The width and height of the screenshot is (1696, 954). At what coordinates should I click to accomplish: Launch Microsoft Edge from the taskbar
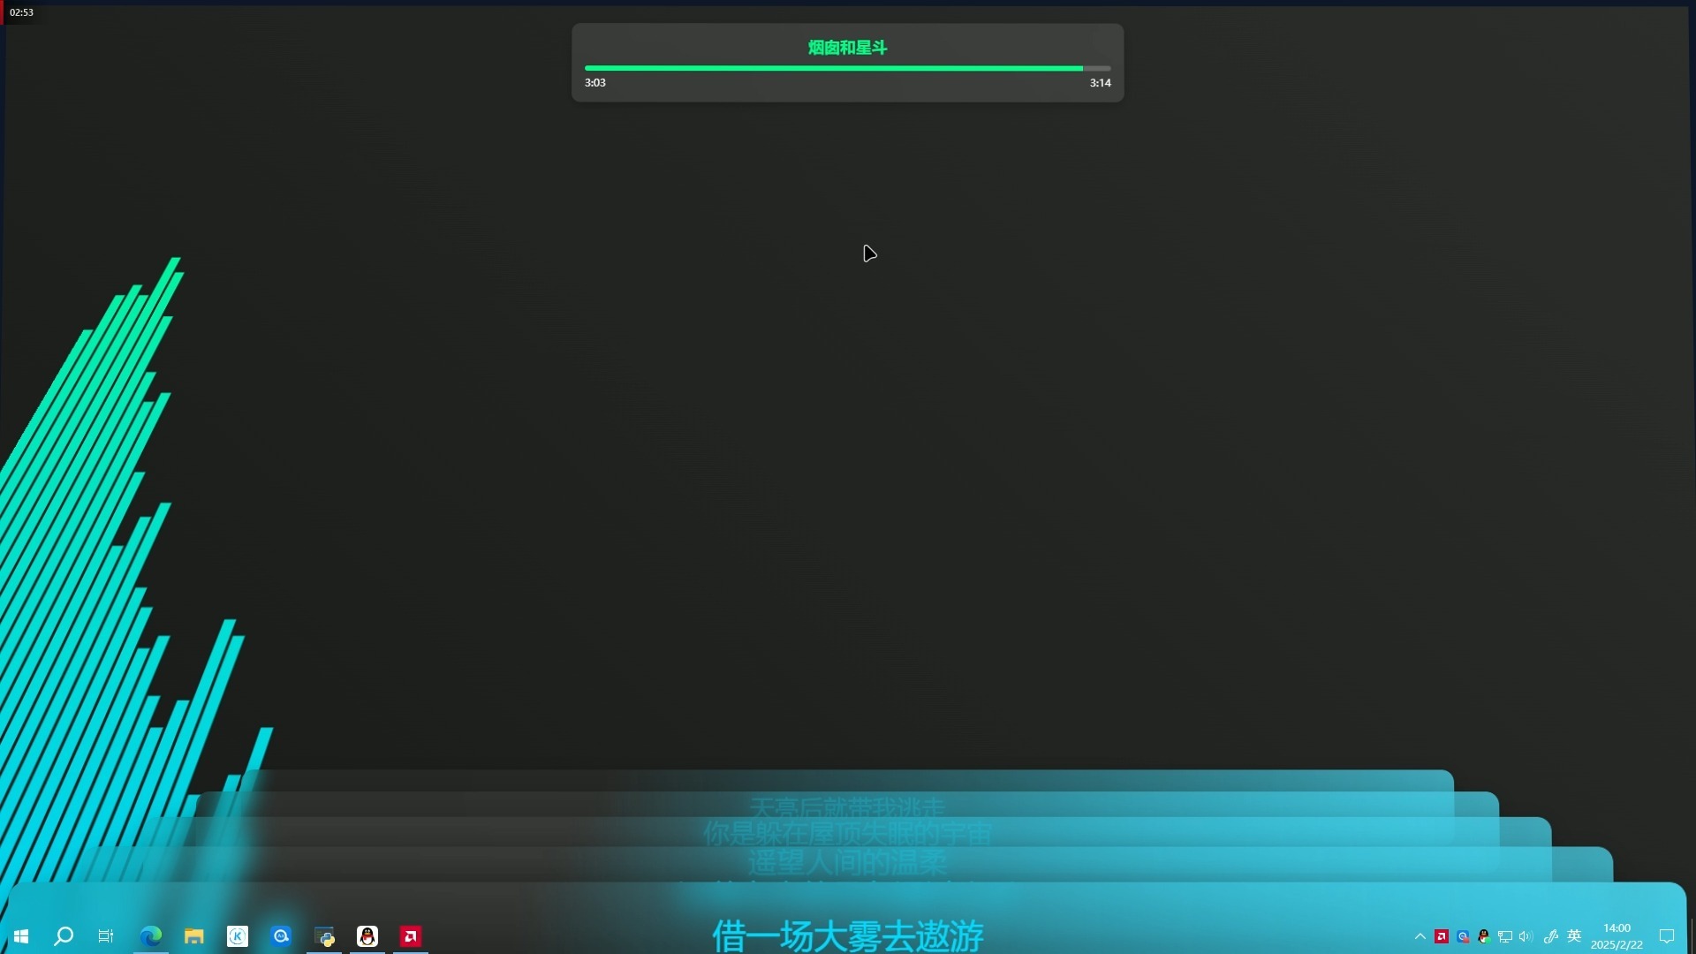(x=151, y=936)
